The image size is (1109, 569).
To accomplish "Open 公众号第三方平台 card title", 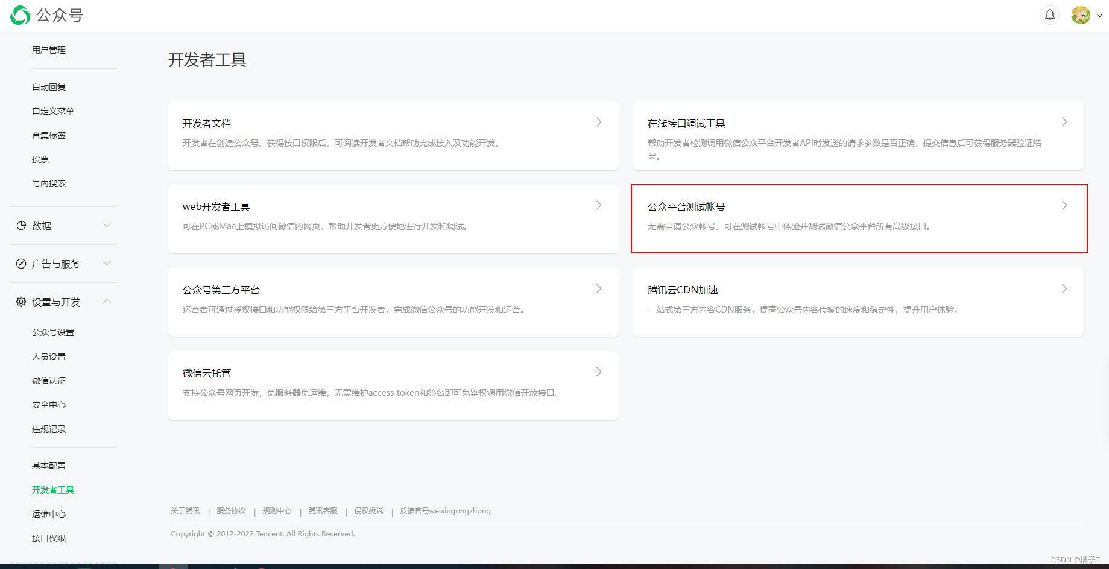I will point(221,290).
